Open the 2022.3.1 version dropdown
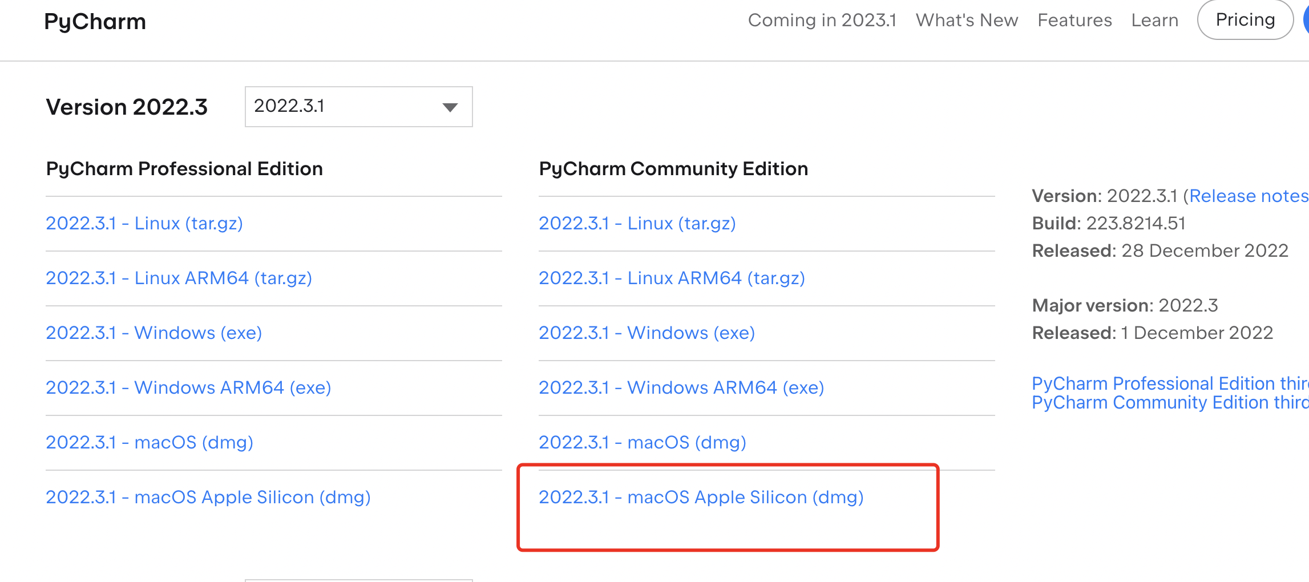This screenshot has height=582, width=1309. pos(358,107)
